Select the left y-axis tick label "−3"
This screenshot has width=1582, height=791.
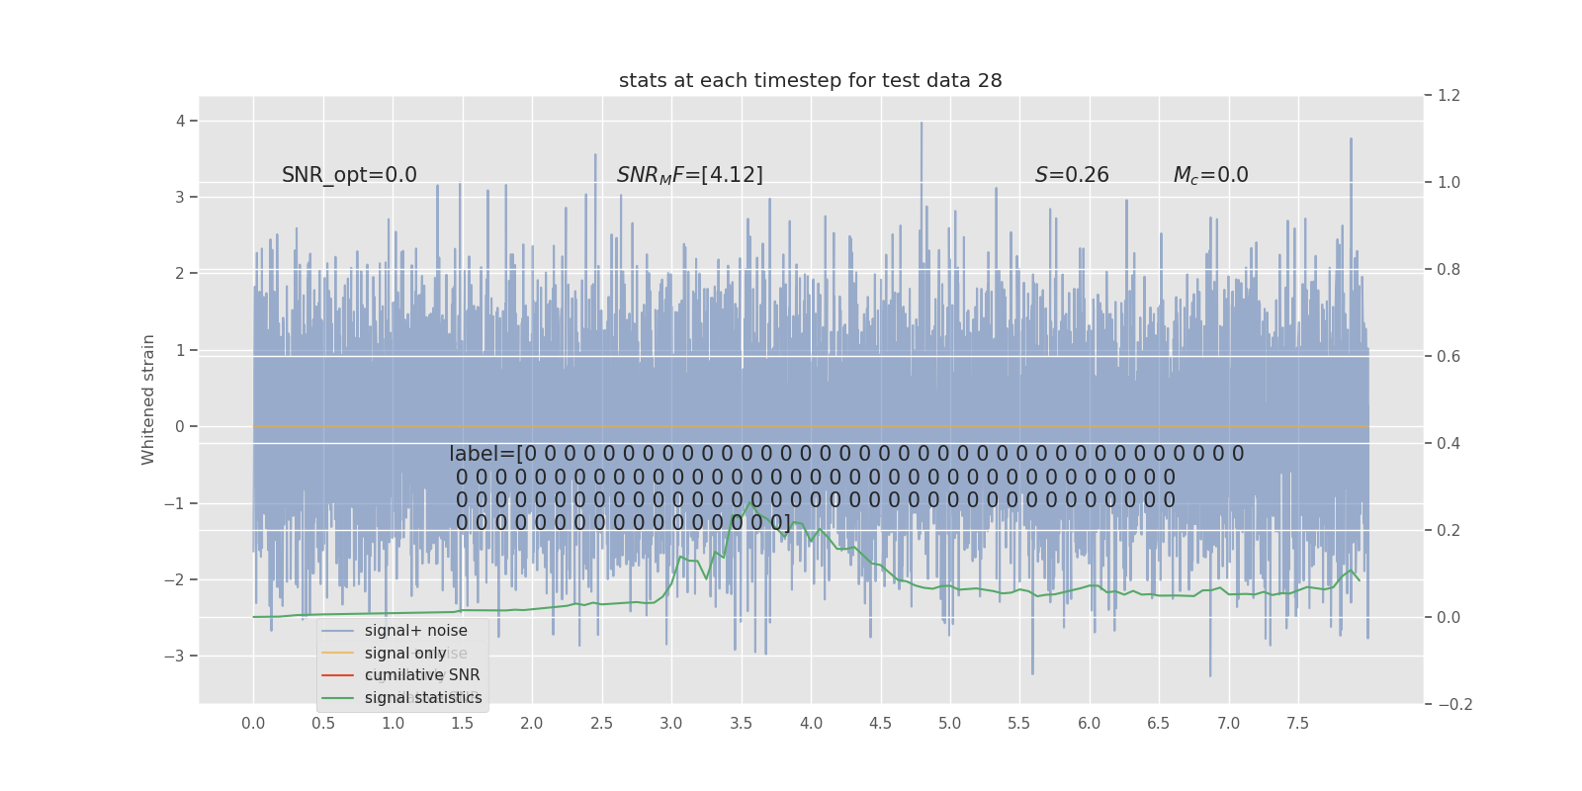coord(174,656)
